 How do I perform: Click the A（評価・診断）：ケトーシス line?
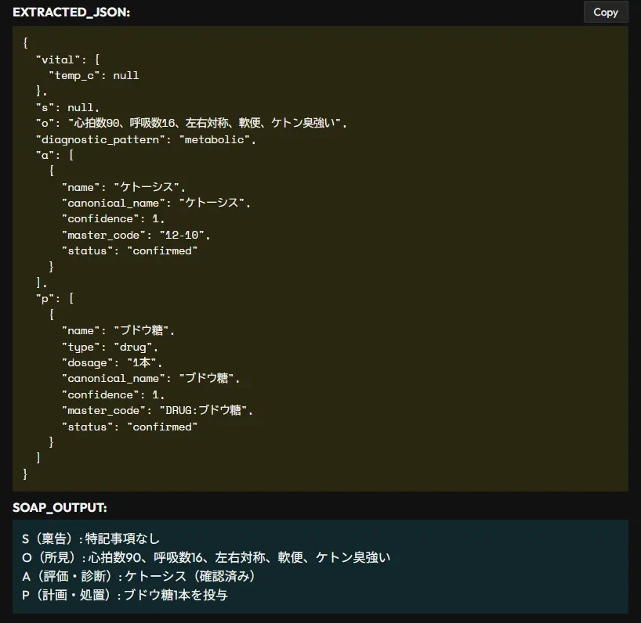139,577
